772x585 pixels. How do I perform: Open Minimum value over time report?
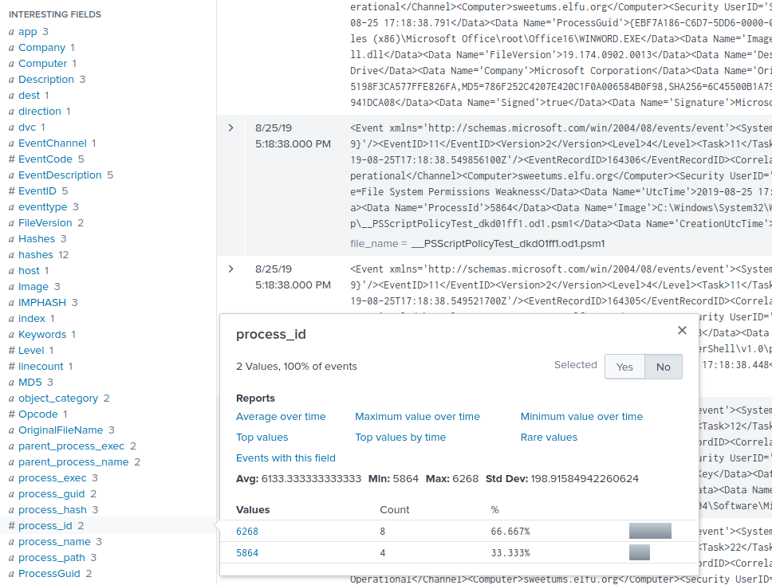click(581, 416)
